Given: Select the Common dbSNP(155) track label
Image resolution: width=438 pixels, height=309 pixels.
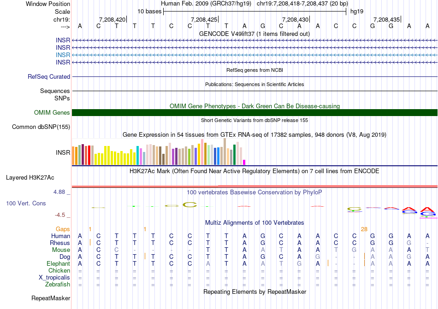Looking at the screenshot, I should tap(41, 127).
